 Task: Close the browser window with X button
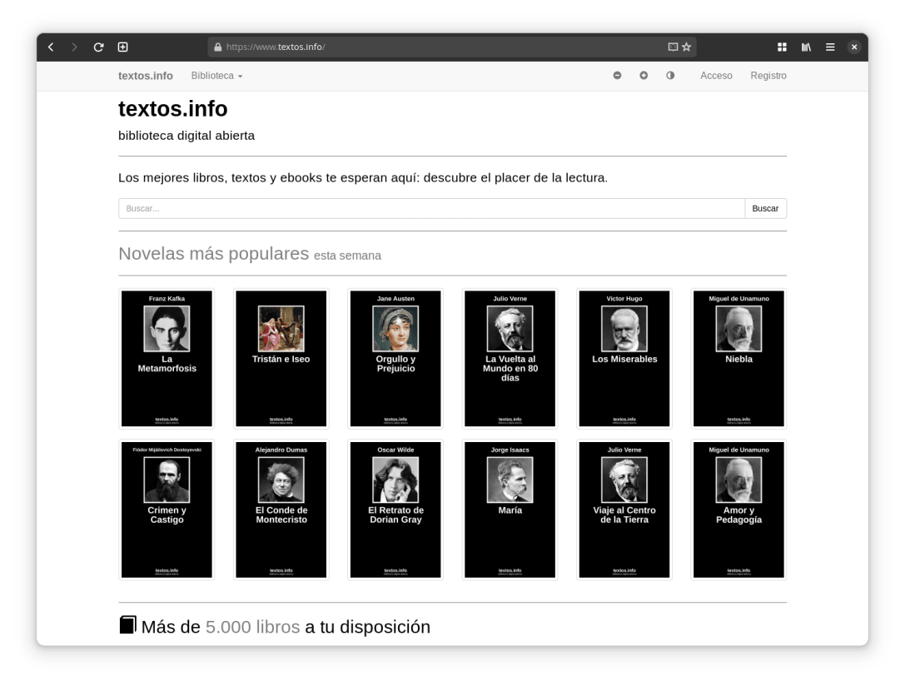pyautogui.click(x=854, y=47)
